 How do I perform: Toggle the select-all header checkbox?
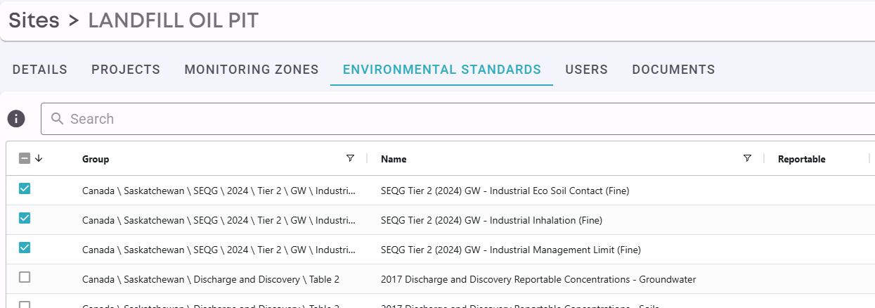[25, 158]
